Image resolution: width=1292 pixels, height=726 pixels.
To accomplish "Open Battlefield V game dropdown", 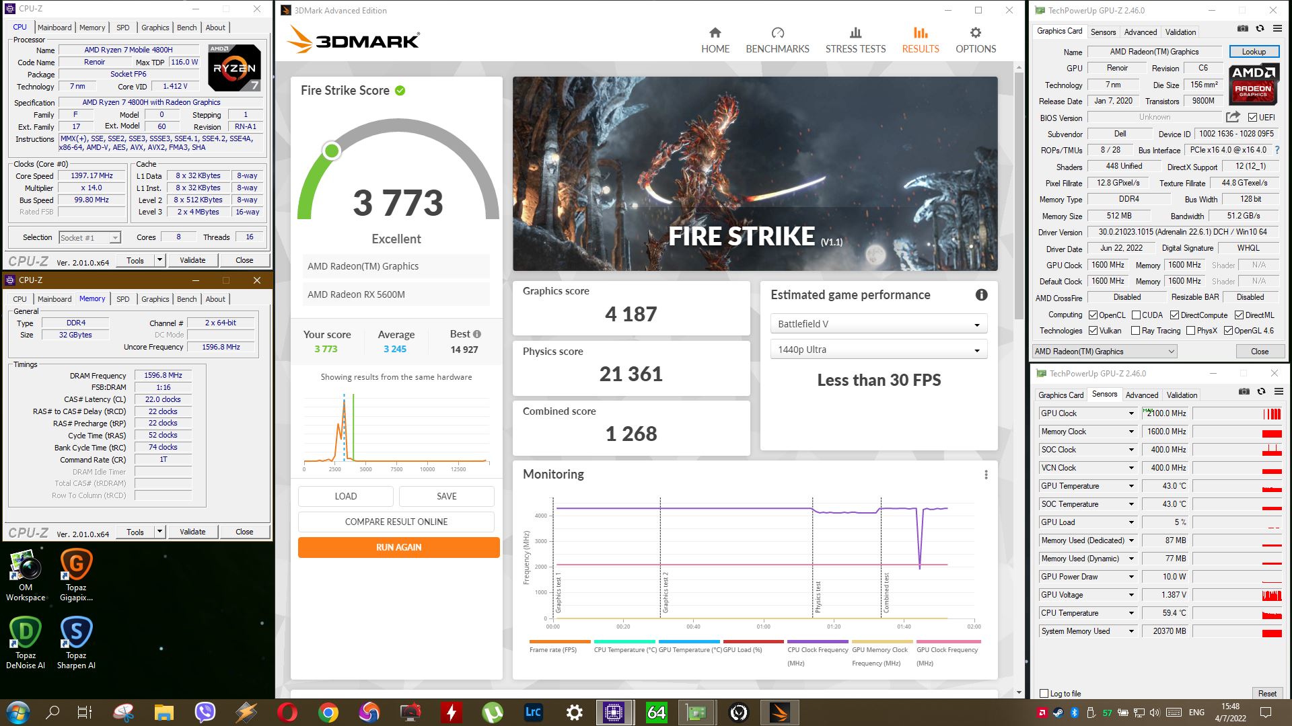I will [x=878, y=324].
